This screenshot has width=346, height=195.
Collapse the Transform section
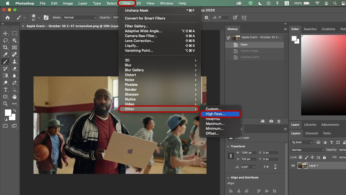tap(228, 146)
